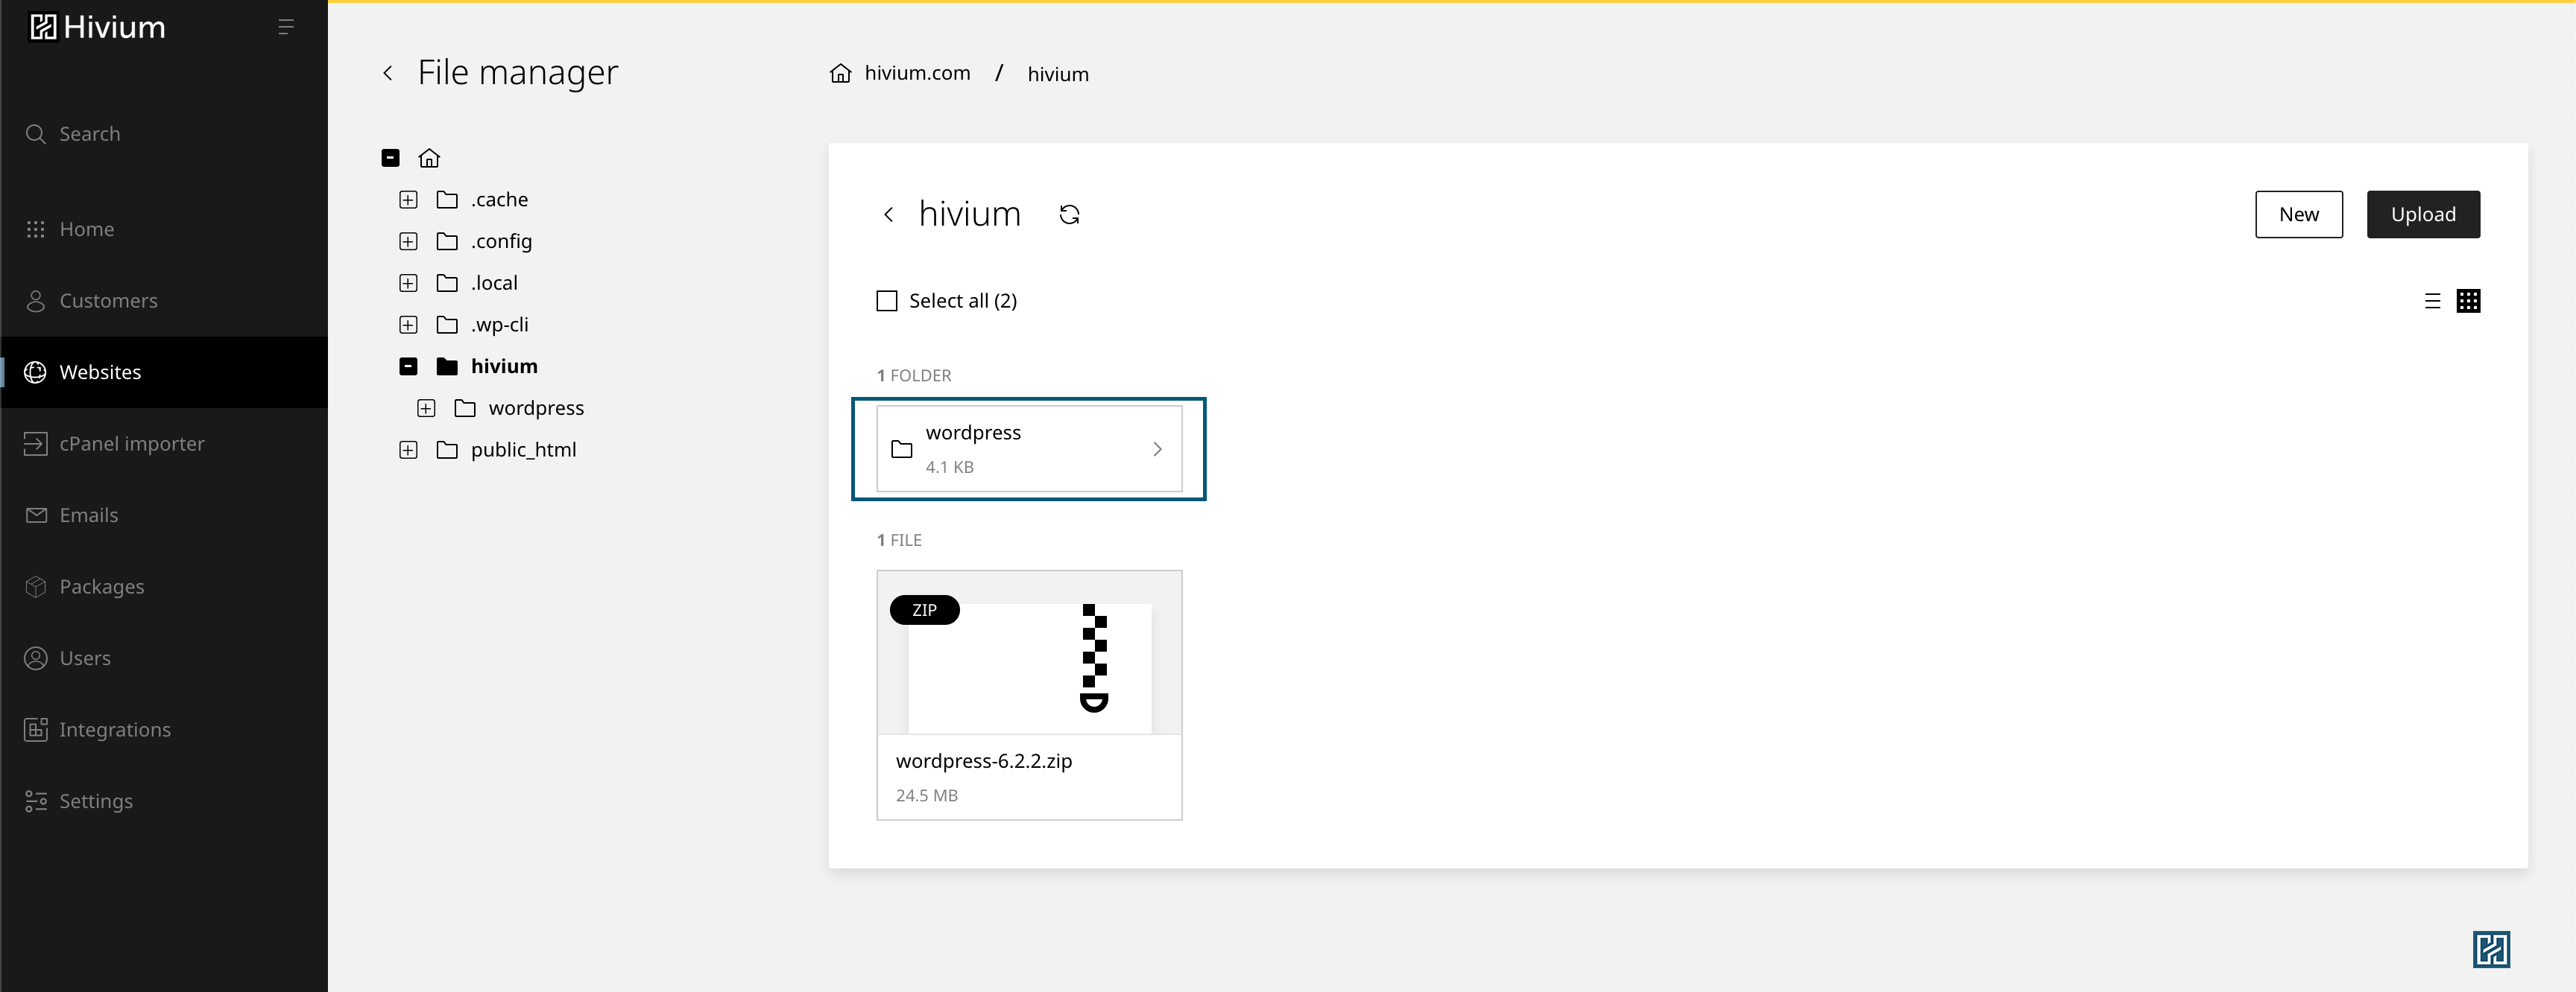Viewport: 2576px width, 992px height.
Task: Open the Websites menu item
Action: [164, 372]
